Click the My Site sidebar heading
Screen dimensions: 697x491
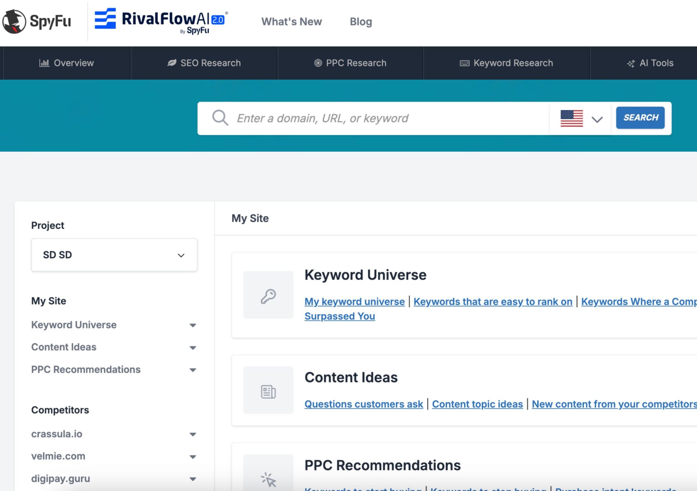click(x=49, y=301)
